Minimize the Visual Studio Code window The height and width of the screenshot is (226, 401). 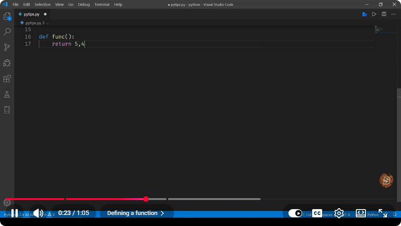pyautogui.click(x=367, y=5)
